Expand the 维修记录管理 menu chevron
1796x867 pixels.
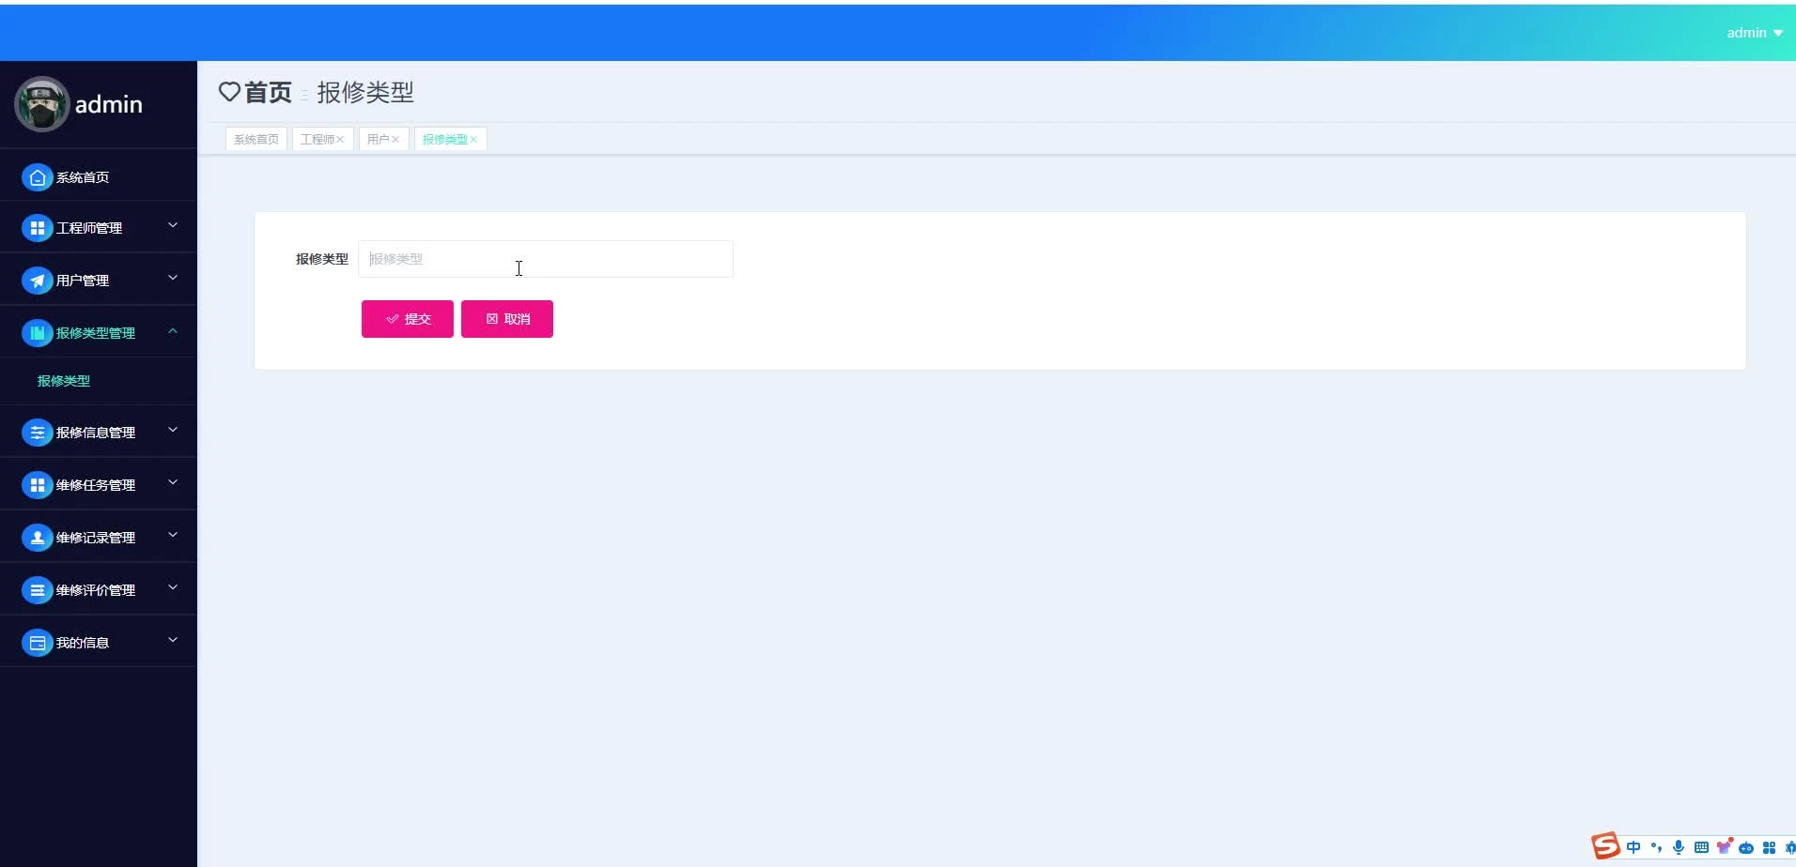(173, 535)
